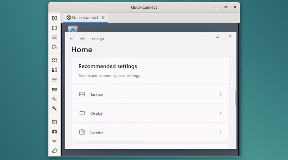
Task: Open the Camera settings row
Action: (x=151, y=132)
